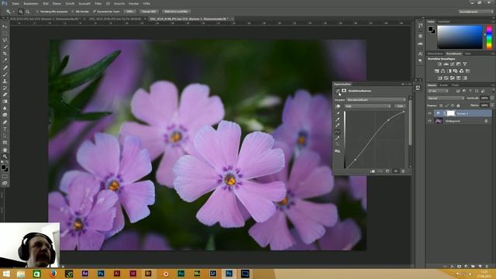Switch to the Farbfelder tab

point(443,22)
